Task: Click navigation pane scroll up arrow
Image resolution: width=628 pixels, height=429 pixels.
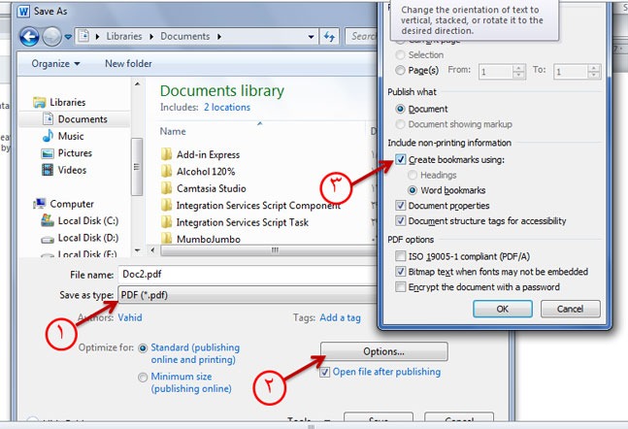Action: (138, 84)
